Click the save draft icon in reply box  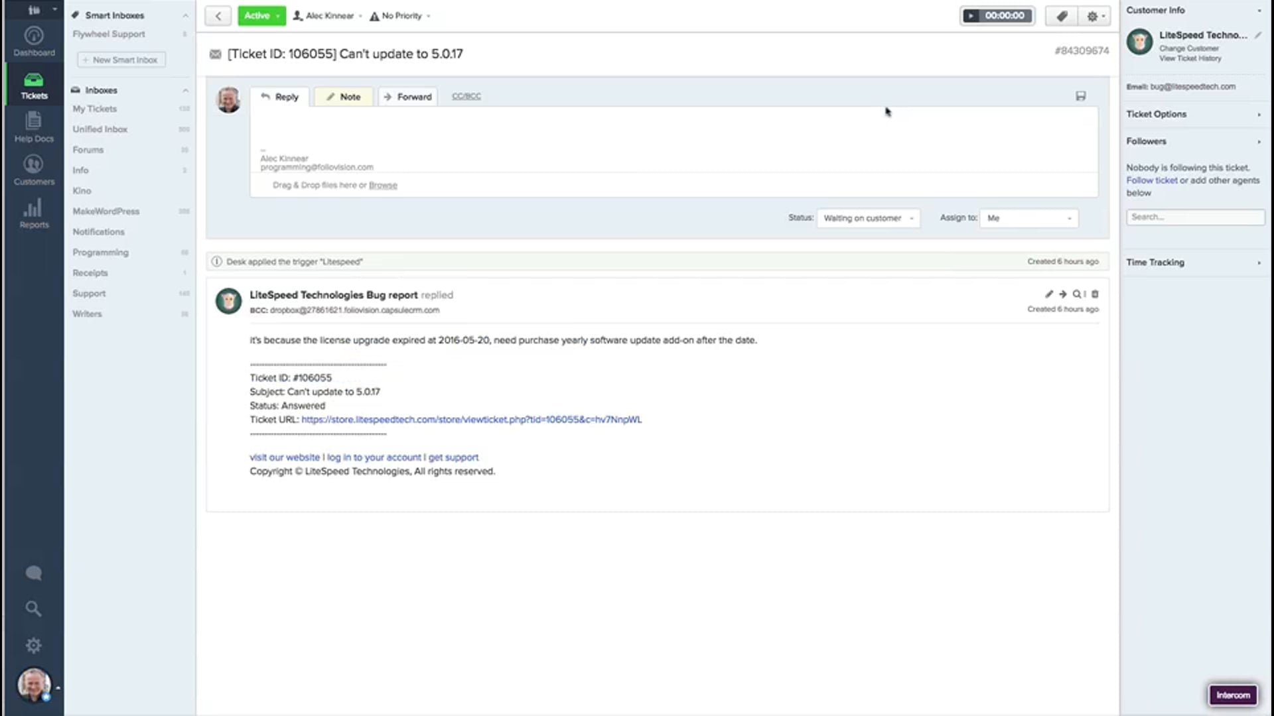pyautogui.click(x=1080, y=96)
